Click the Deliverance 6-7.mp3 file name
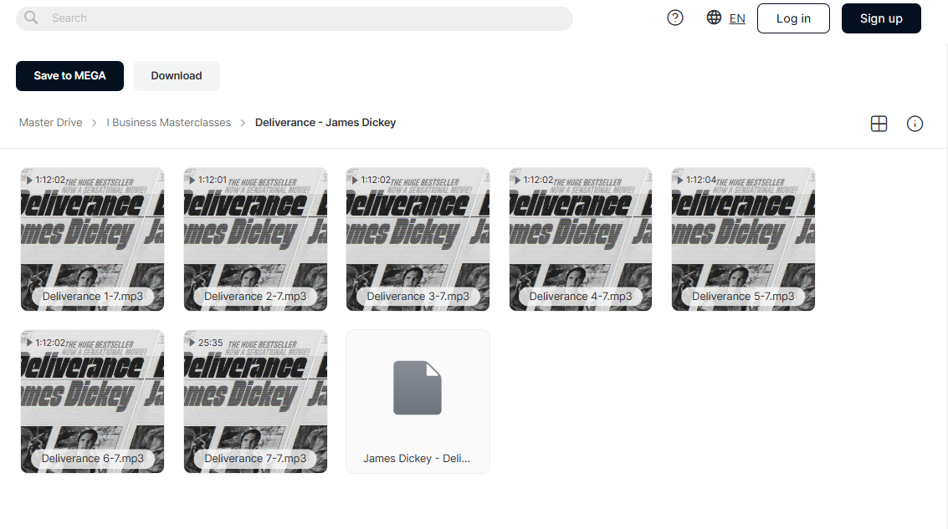Image resolution: width=948 pixels, height=529 pixels. (x=93, y=459)
